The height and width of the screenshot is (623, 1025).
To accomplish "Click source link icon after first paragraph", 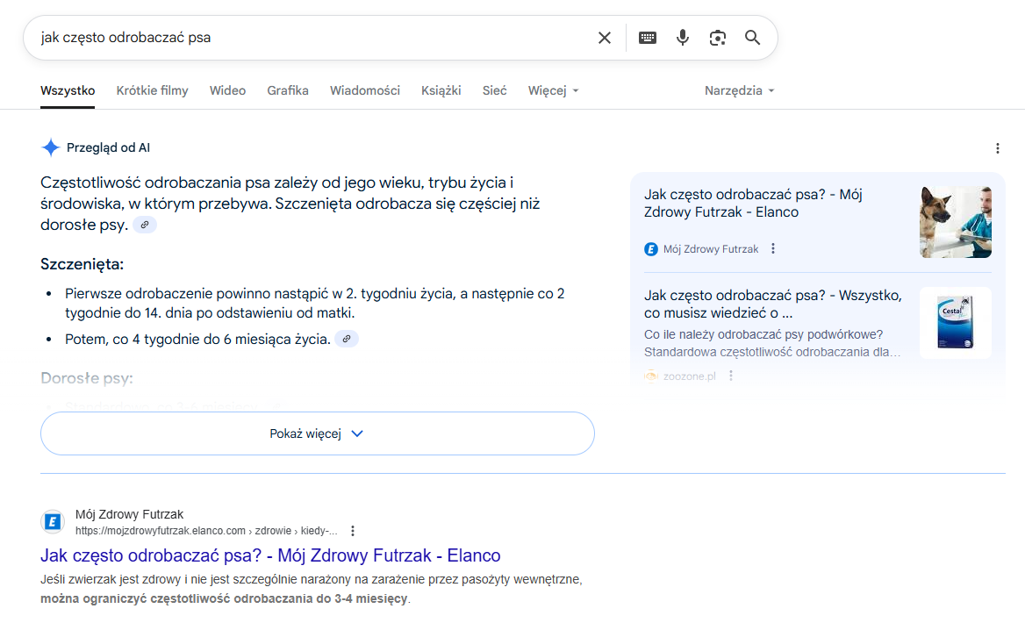I will coord(145,226).
